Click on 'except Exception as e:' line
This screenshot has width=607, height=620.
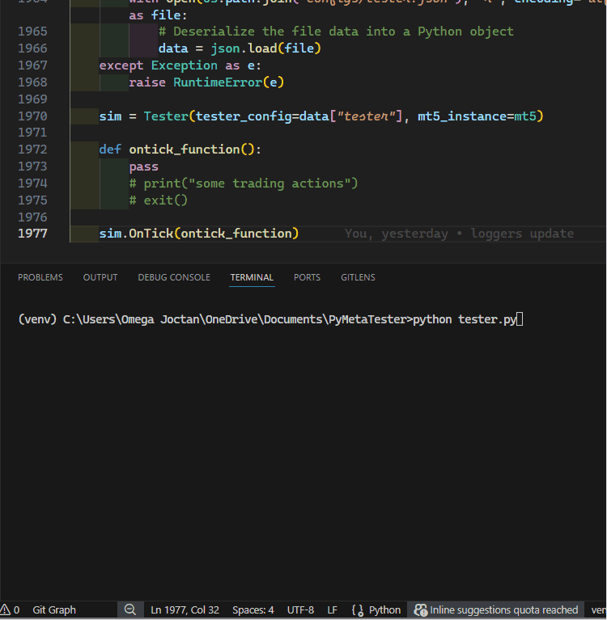tap(180, 65)
